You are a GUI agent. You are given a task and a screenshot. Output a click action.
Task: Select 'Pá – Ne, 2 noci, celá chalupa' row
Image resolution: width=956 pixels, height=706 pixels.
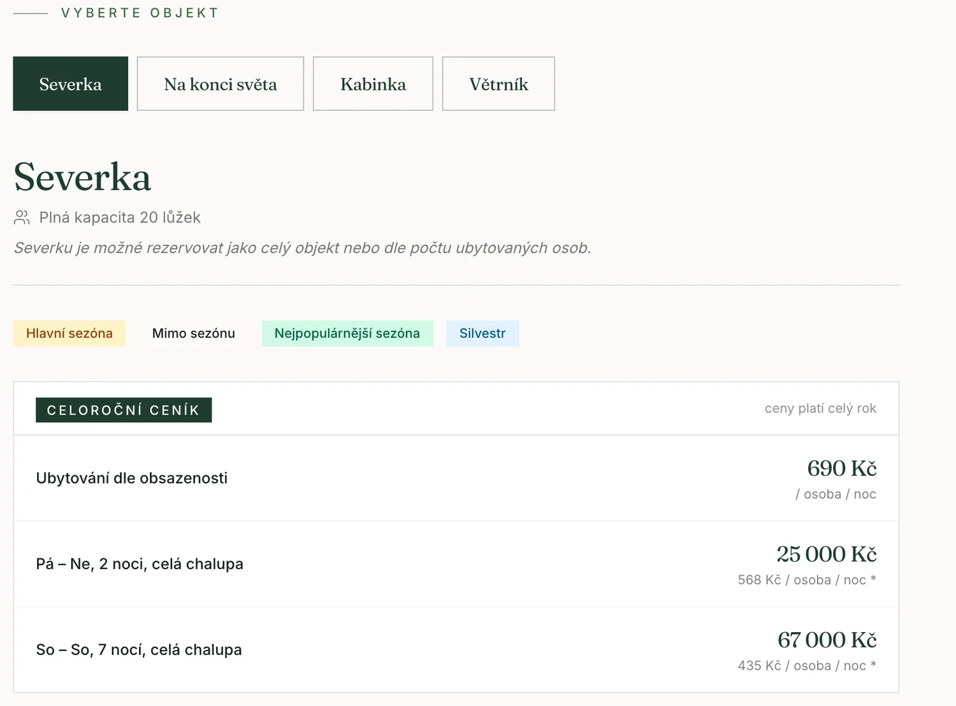[456, 564]
